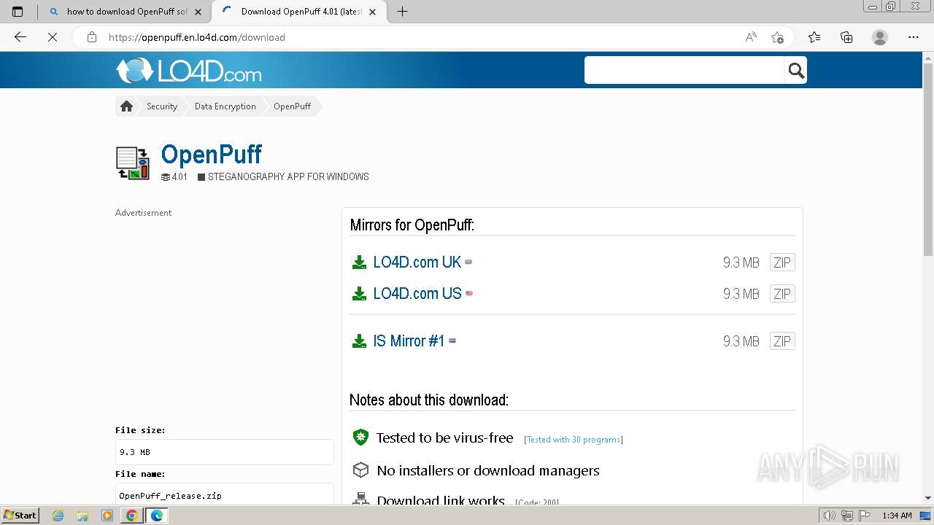Screen dimensions: 934x525
Task: Open the Windows Start menu
Action: coord(20,516)
